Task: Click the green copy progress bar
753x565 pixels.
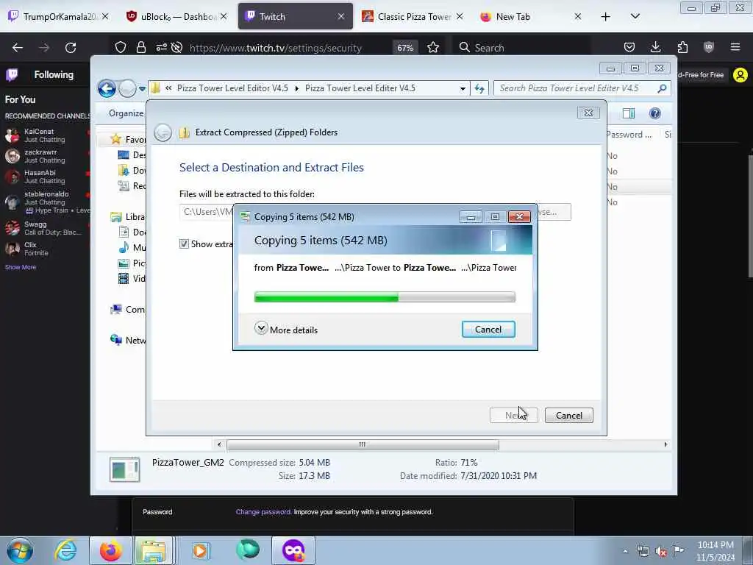Action: pyautogui.click(x=384, y=297)
